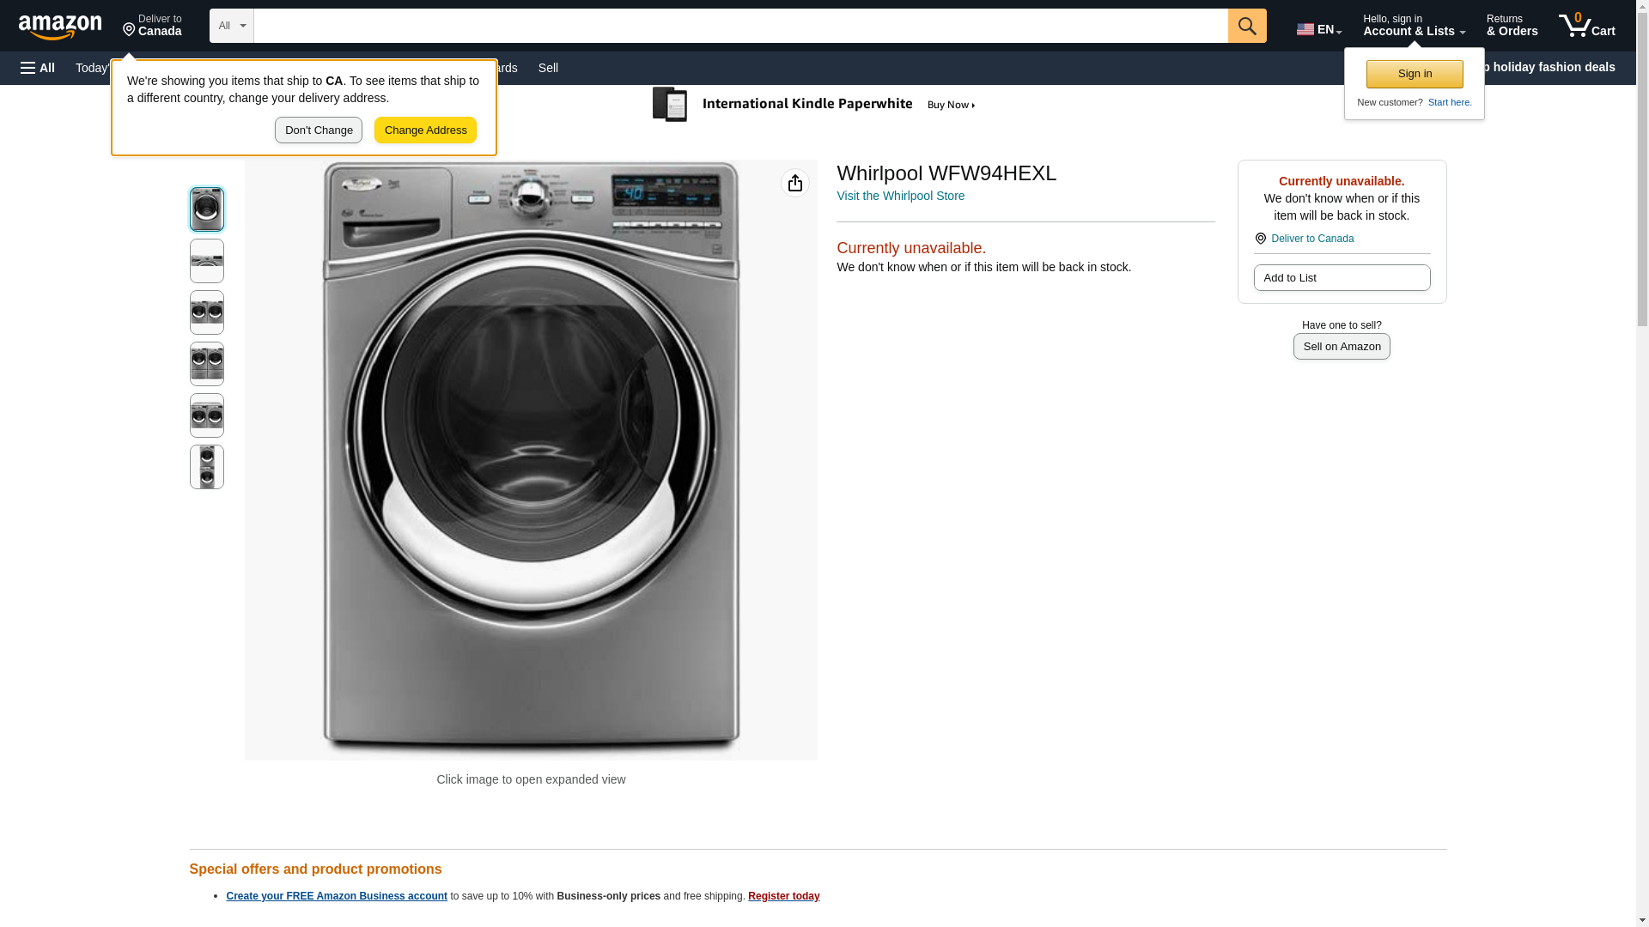The image size is (1649, 927).
Task: Open the Sell navigation item
Action: point(548,68)
